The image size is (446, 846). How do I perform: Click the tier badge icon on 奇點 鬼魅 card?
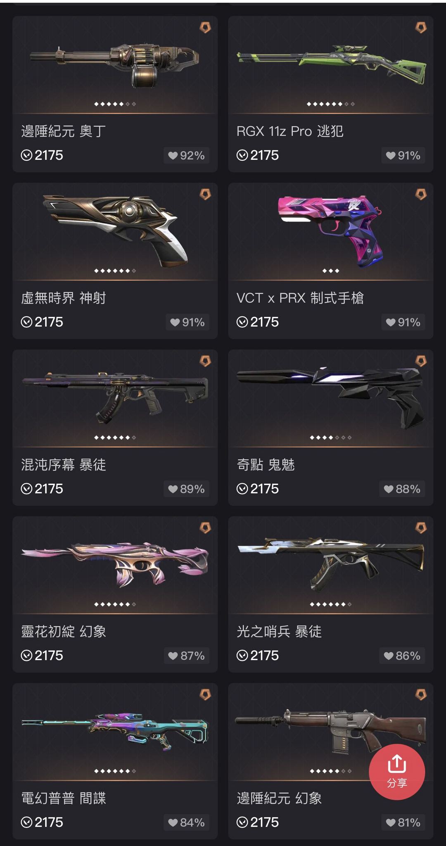click(421, 361)
